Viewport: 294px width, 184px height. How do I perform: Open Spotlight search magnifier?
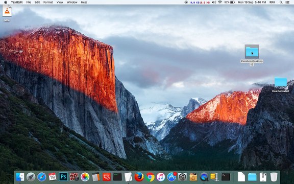pyautogui.click(x=281, y=2)
